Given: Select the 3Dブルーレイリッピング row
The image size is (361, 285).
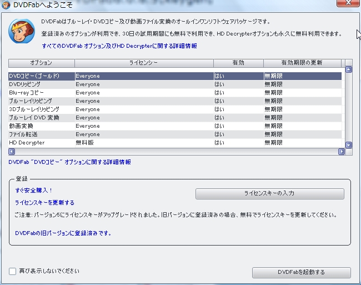Looking at the screenshot, I should point(175,109).
